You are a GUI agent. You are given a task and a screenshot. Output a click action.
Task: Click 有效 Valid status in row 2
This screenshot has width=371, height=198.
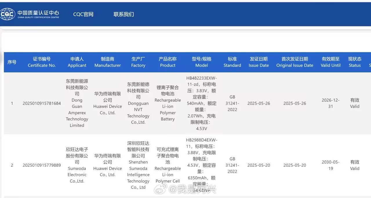tap(355, 165)
